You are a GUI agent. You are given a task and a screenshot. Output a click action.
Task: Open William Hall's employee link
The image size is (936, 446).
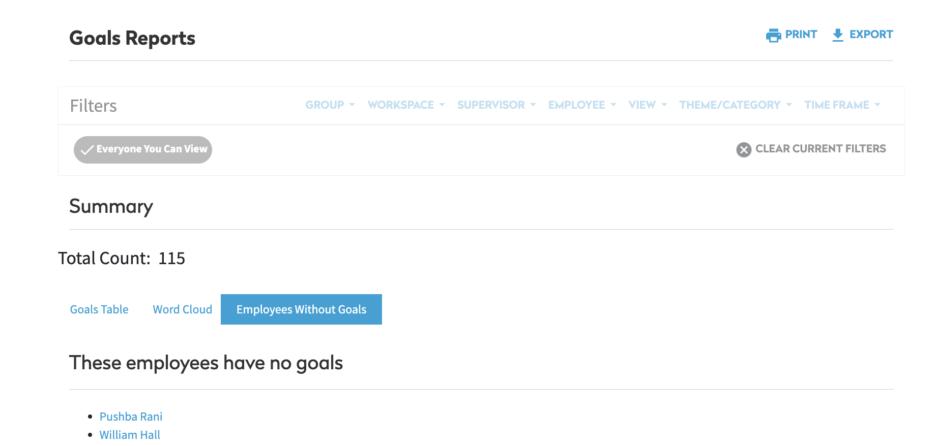pyautogui.click(x=130, y=435)
